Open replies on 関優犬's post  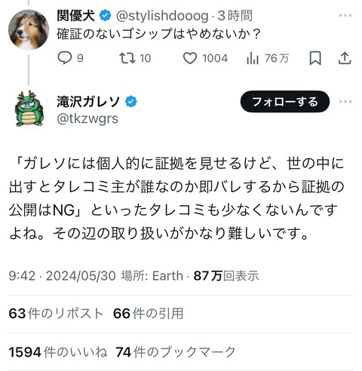pyautogui.click(x=70, y=58)
